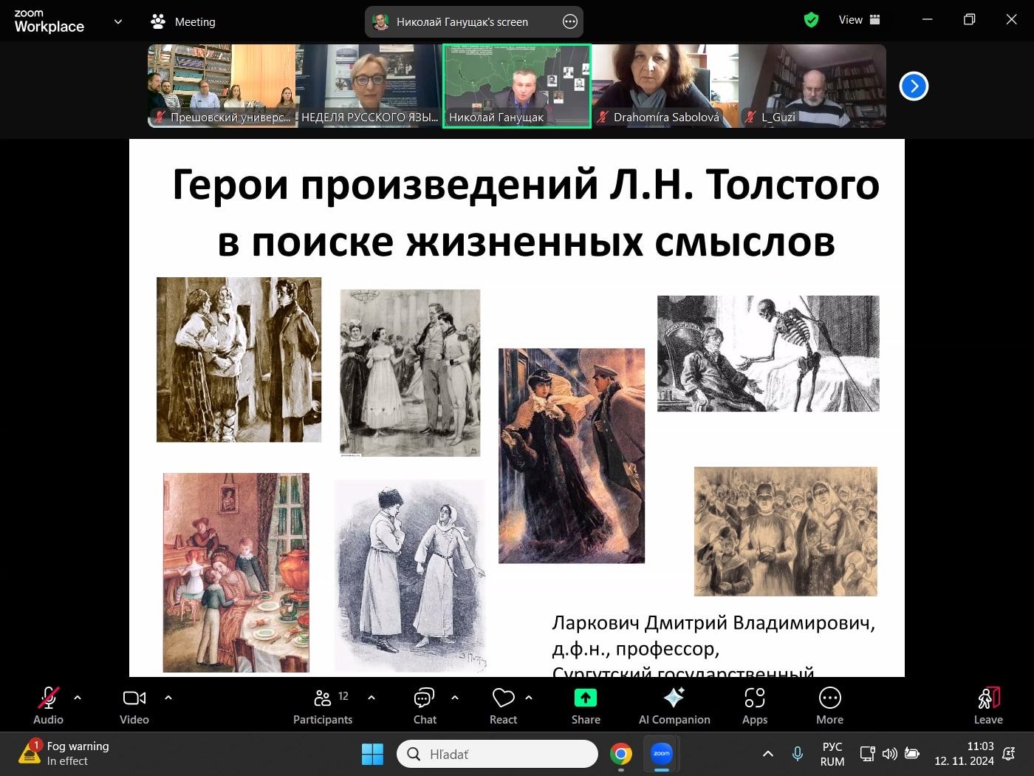
Task: Expand audio options arrow next to Audio
Action: [x=78, y=697]
